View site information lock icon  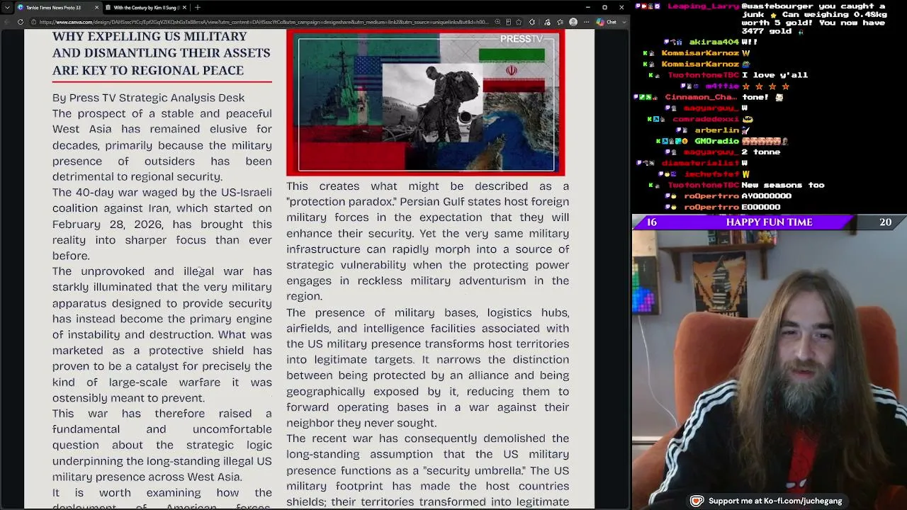point(33,22)
